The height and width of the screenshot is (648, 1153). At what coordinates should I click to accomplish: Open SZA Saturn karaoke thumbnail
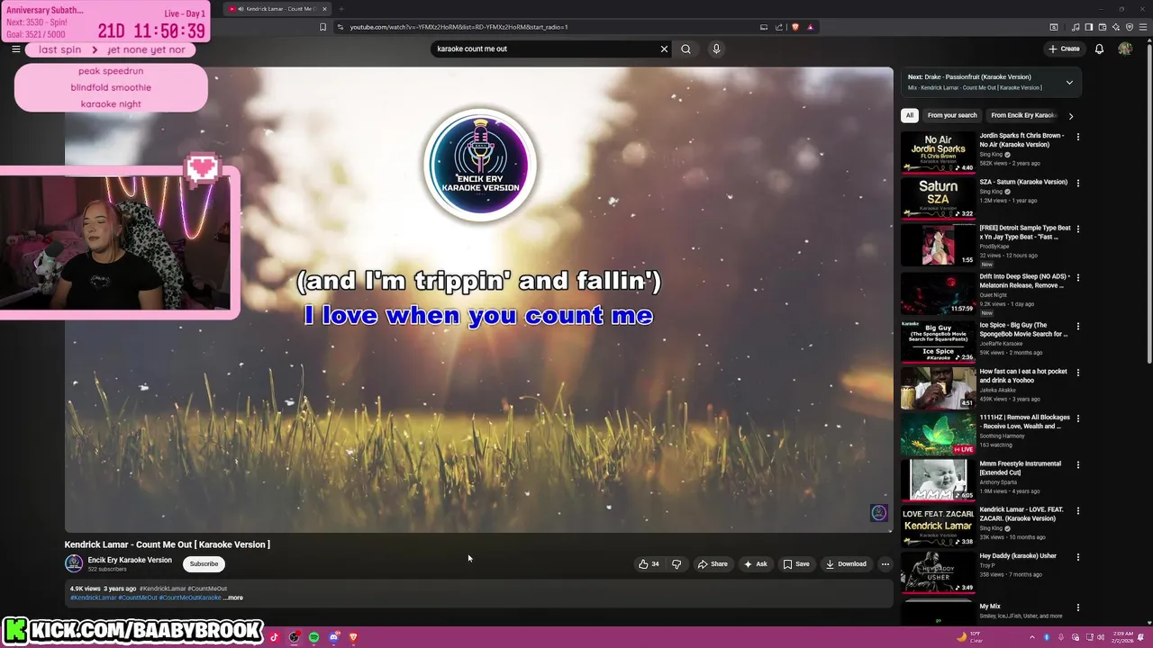coord(938,198)
